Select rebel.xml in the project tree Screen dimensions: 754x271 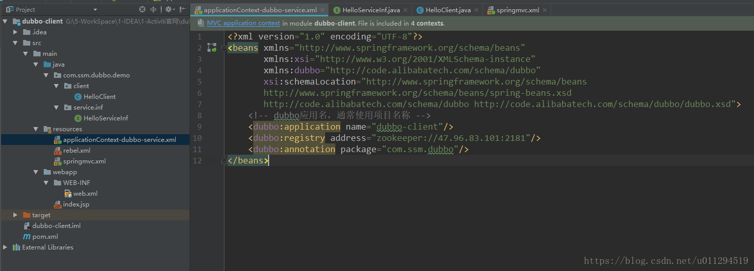(x=77, y=151)
